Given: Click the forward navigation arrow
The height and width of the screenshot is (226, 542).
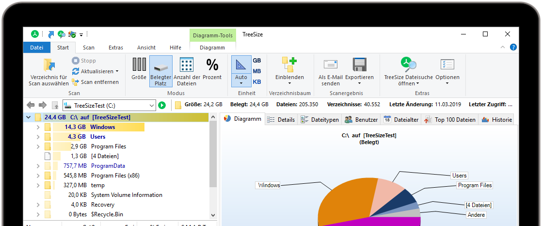Looking at the screenshot, I should 43,105.
